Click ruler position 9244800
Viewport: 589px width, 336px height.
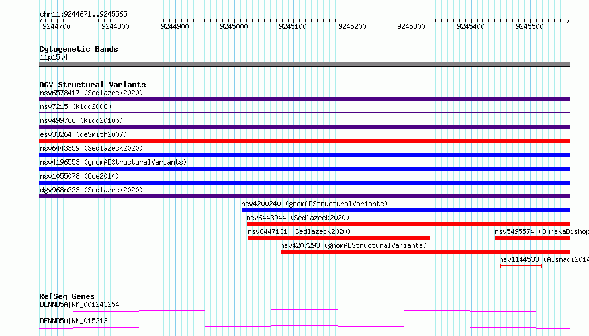pos(115,26)
